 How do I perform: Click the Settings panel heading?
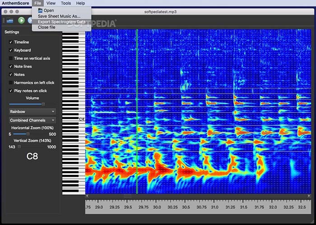click(x=12, y=32)
